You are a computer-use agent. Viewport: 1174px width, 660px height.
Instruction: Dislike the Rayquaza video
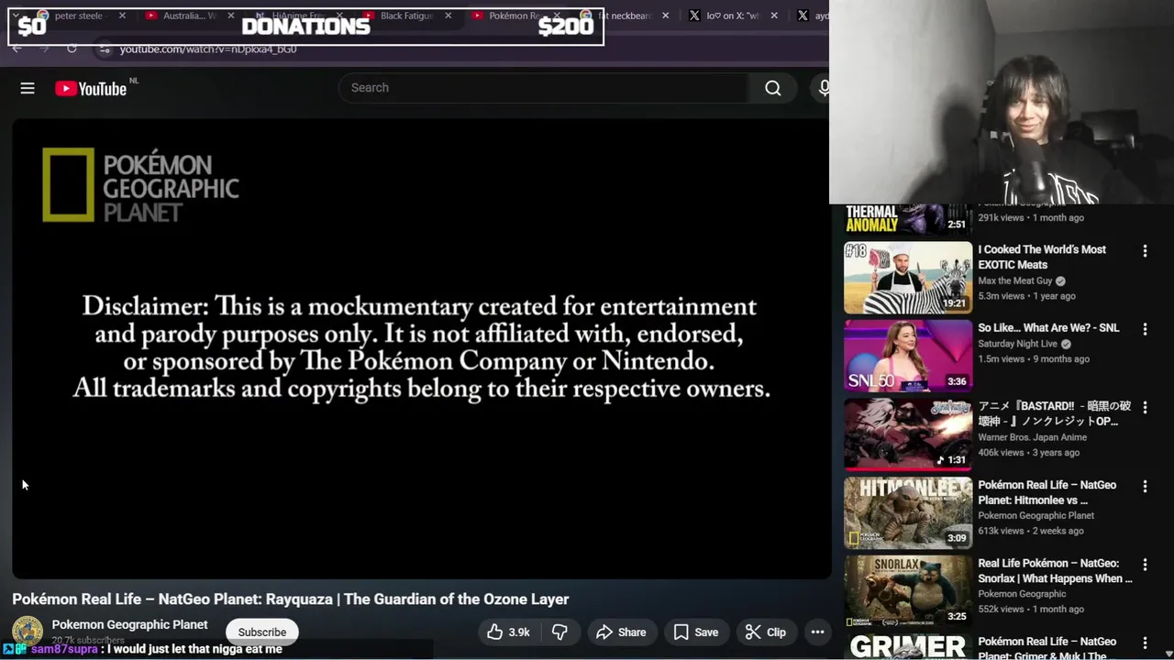click(559, 632)
